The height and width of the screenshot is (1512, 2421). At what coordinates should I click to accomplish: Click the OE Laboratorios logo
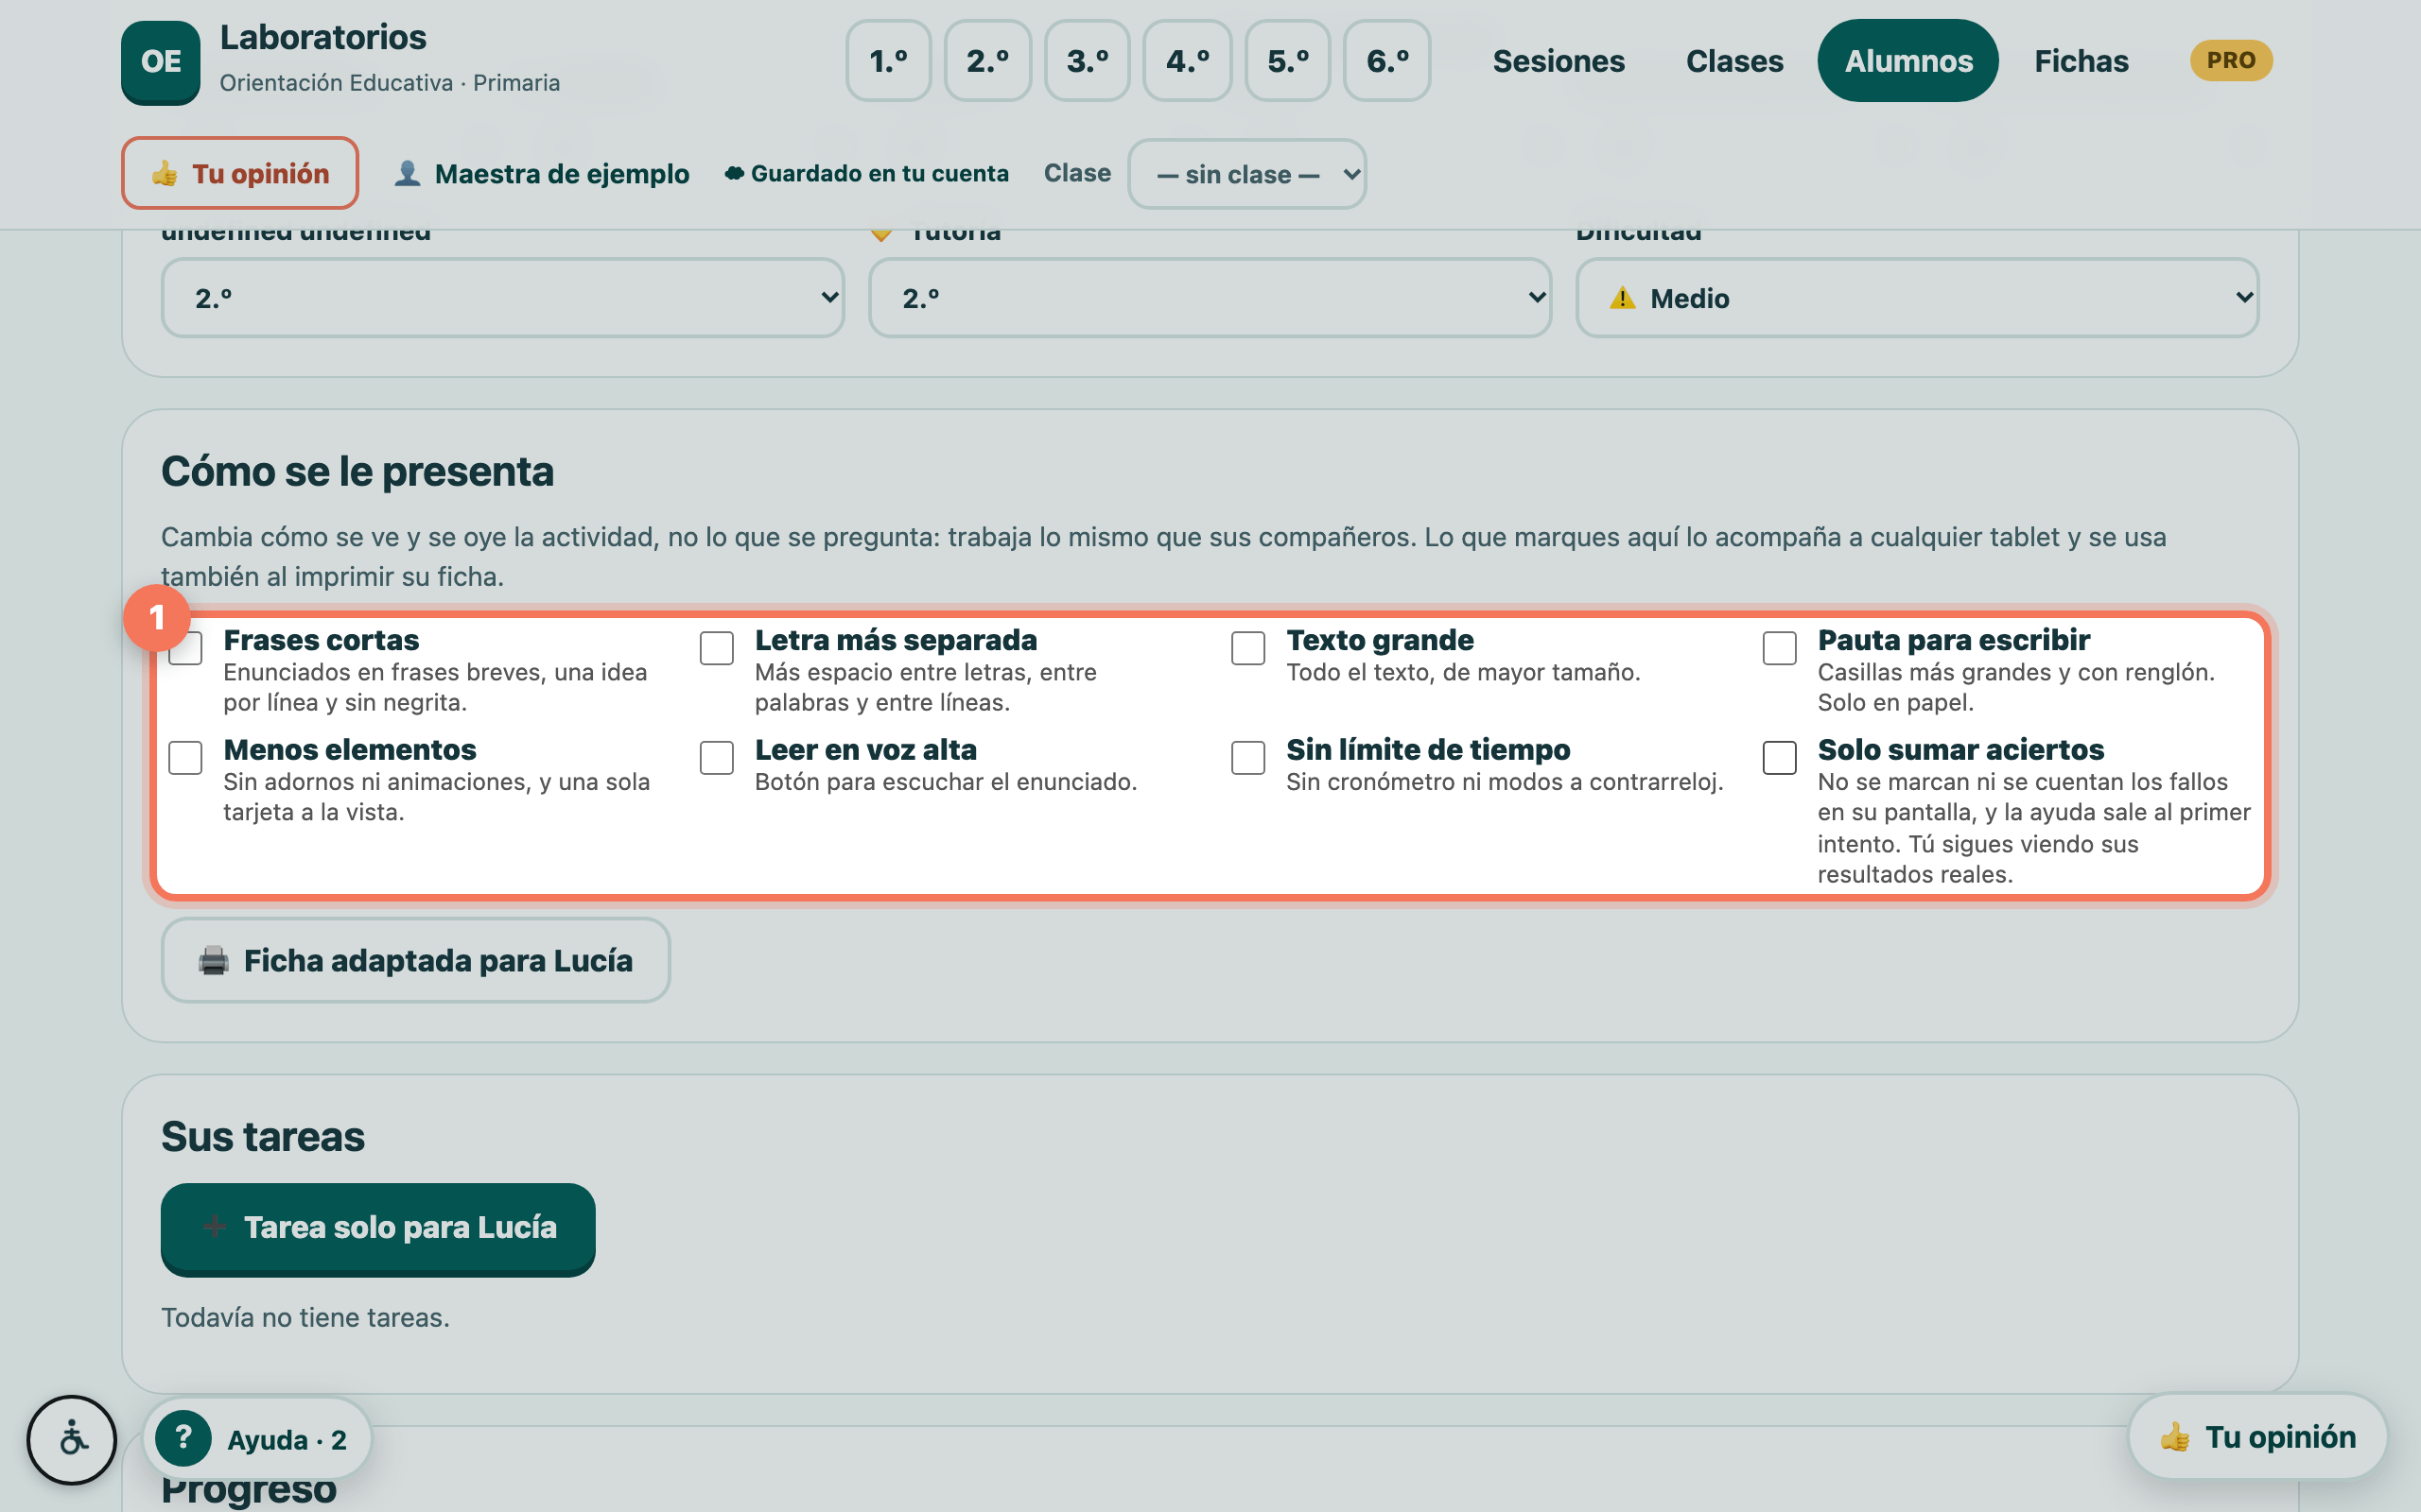(160, 61)
